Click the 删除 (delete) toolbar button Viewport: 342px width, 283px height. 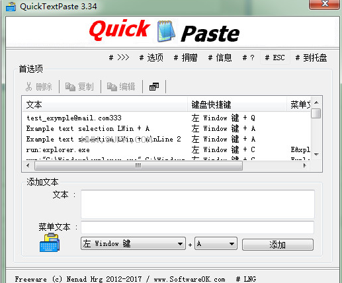point(39,87)
